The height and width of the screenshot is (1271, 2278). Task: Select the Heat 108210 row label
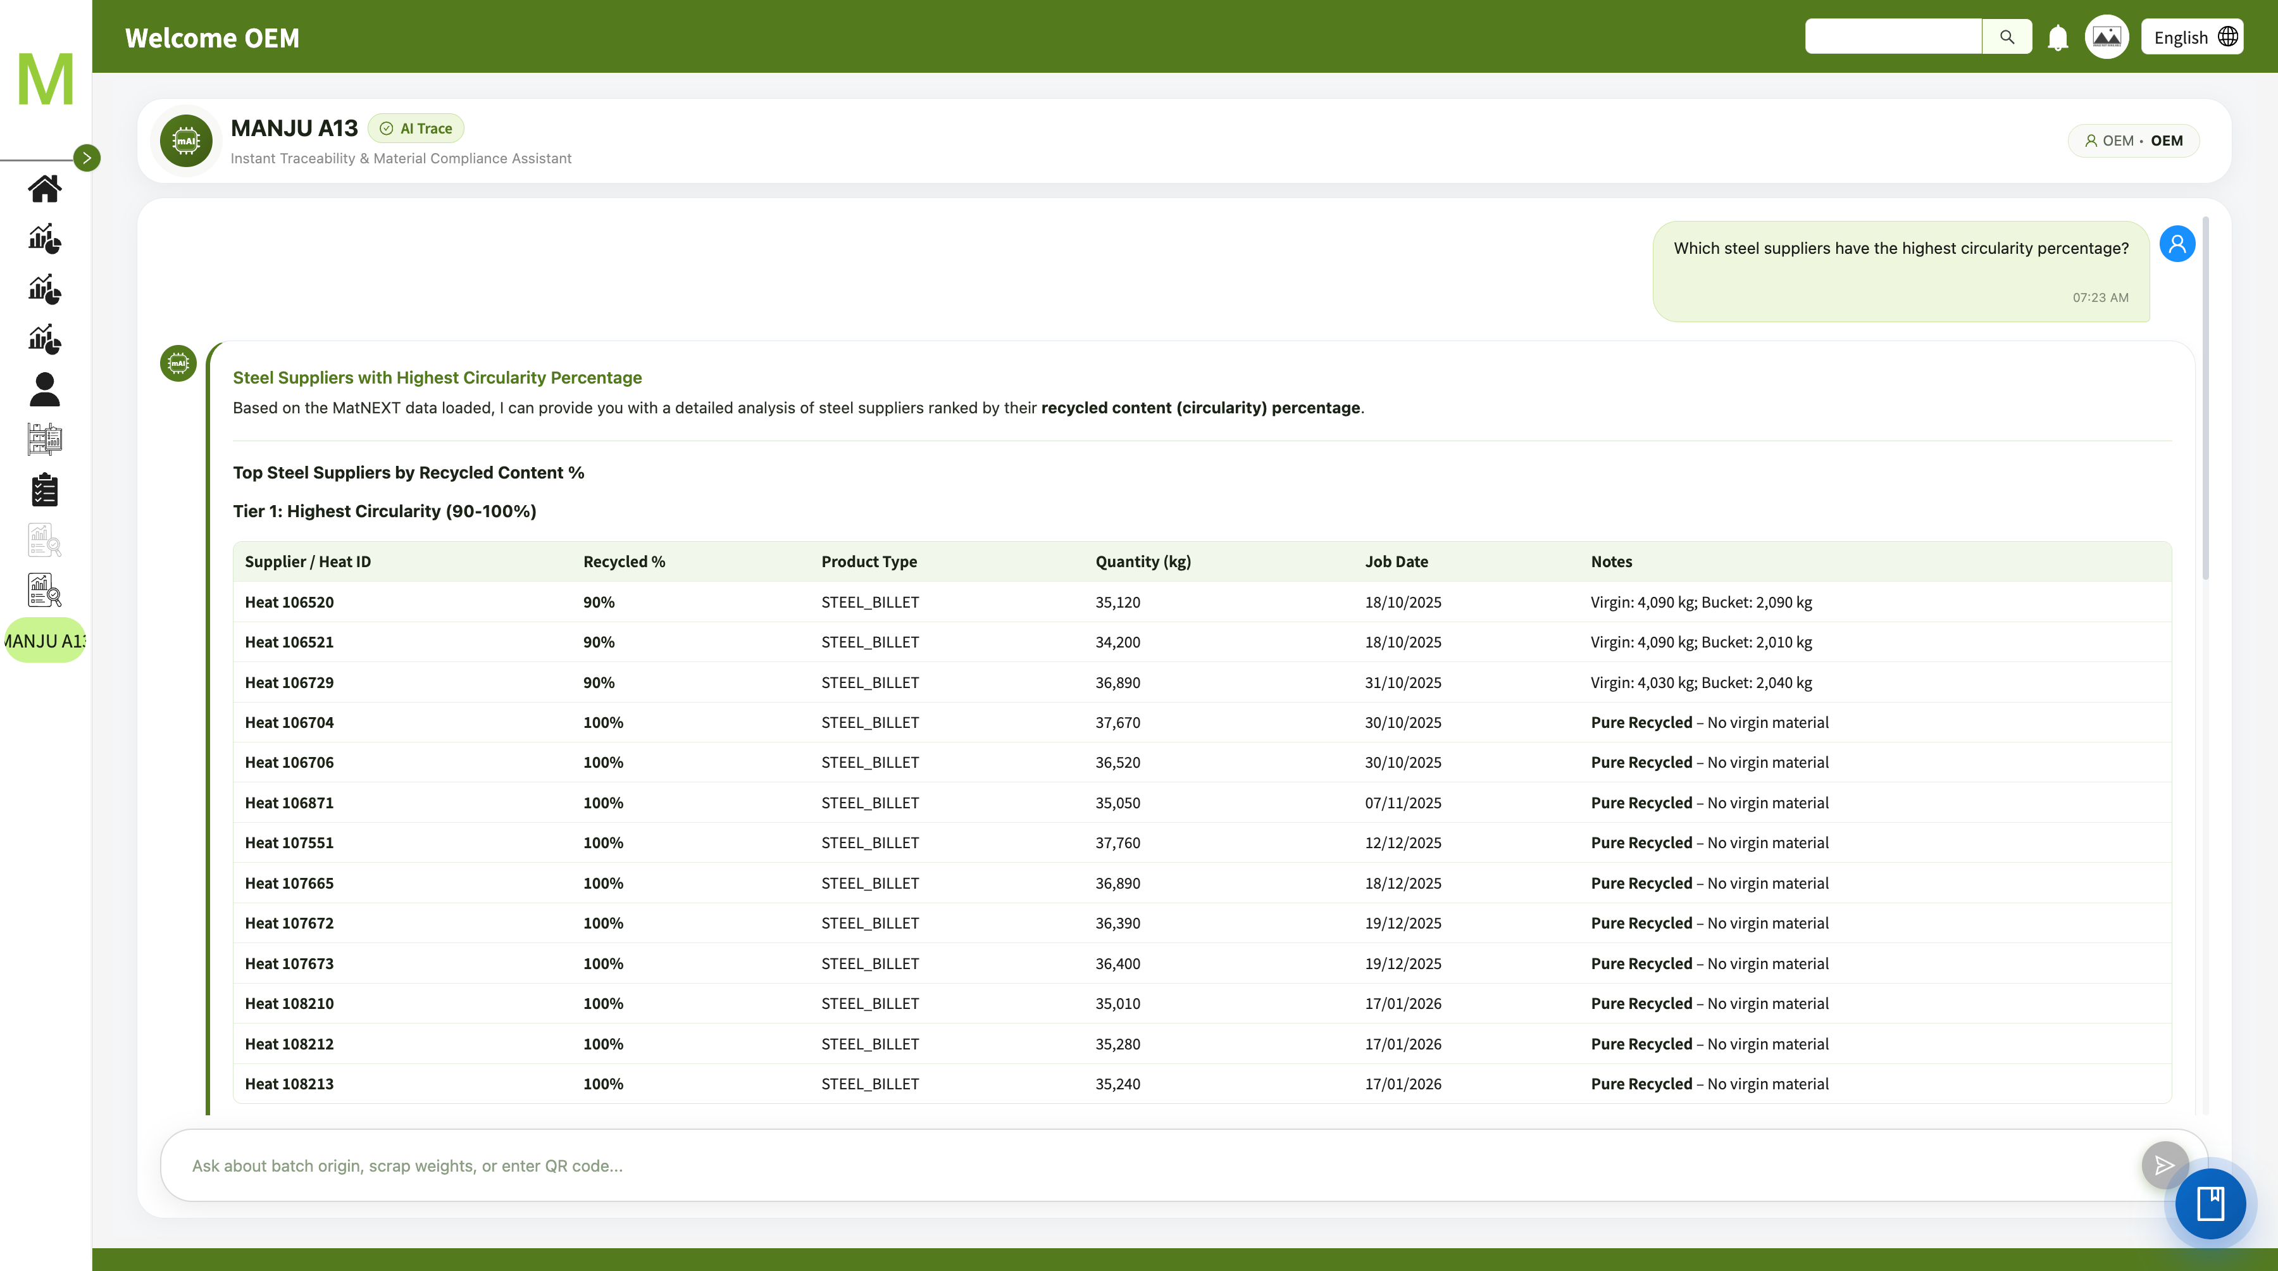click(289, 1004)
